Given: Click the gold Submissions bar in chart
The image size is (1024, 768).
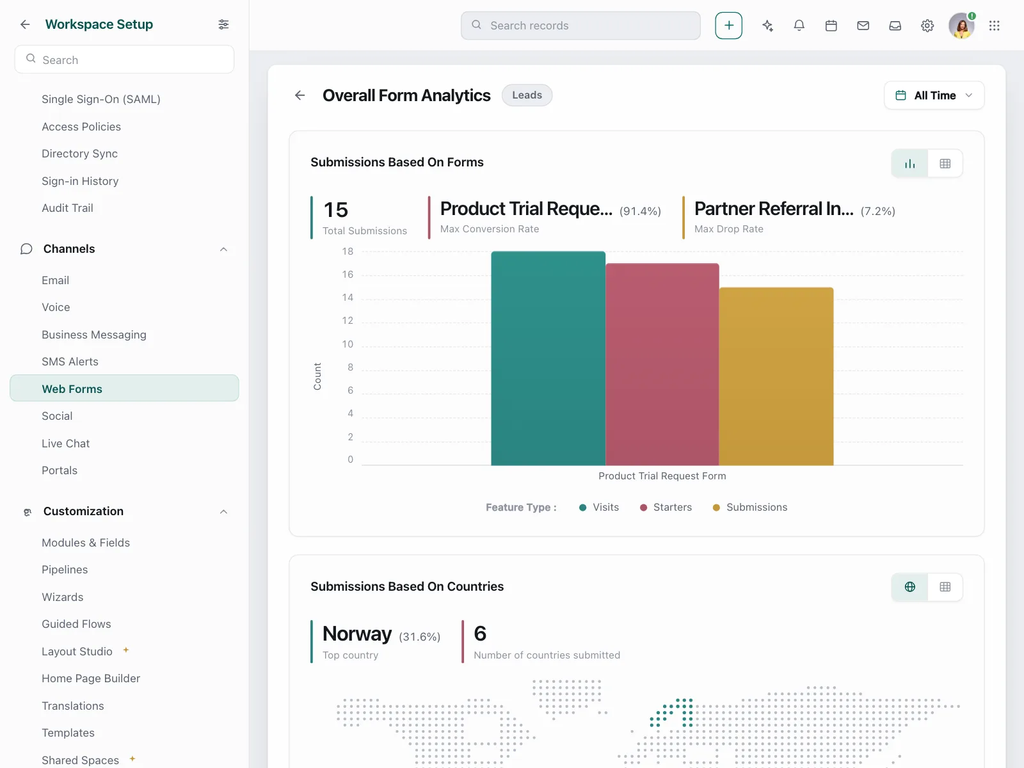Looking at the screenshot, I should (776, 376).
